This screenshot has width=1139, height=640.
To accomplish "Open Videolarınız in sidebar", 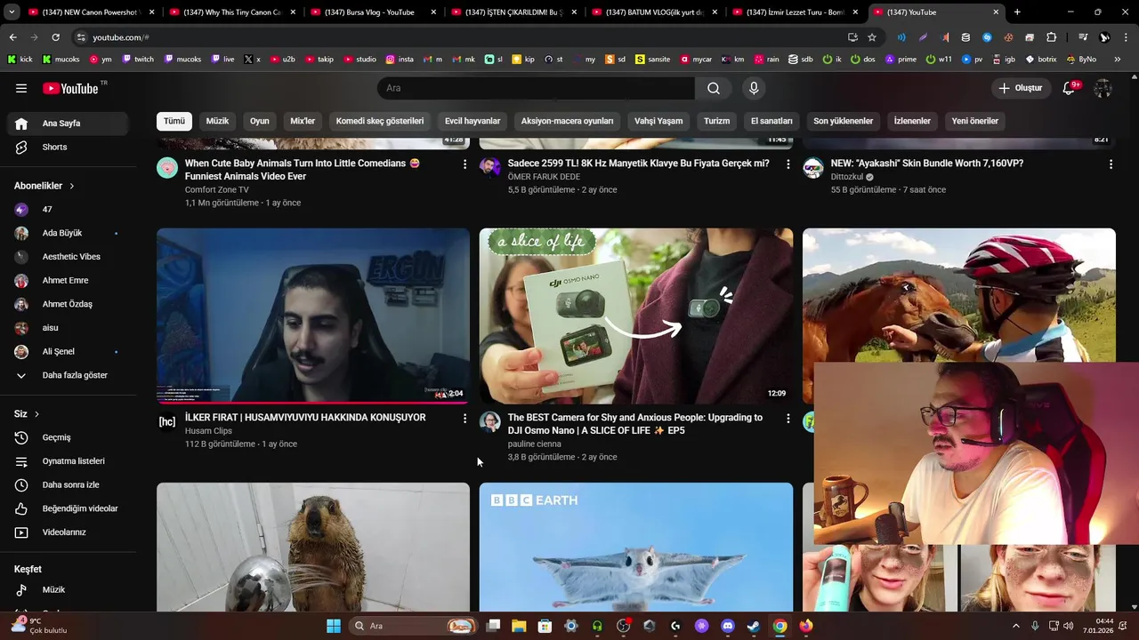I will 68,532.
